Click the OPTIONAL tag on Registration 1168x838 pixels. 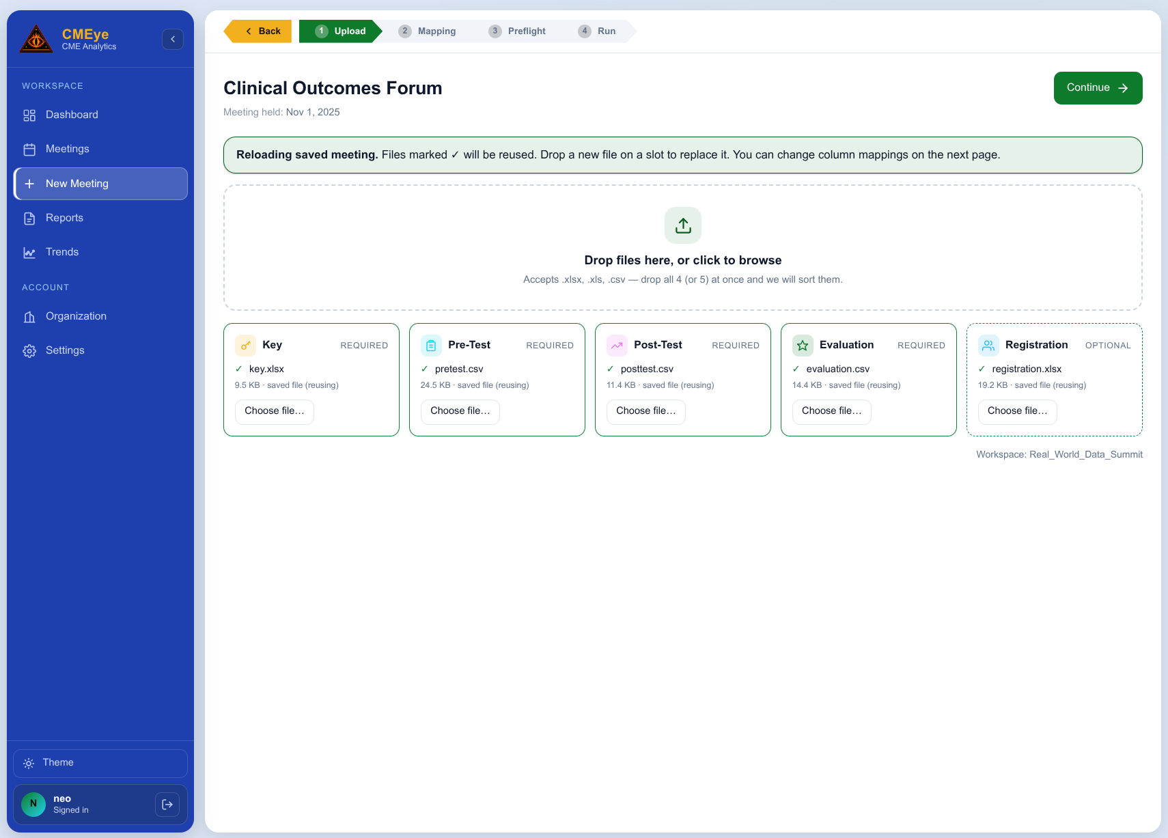point(1108,346)
